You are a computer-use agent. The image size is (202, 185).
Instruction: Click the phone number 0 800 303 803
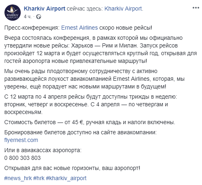(22, 158)
